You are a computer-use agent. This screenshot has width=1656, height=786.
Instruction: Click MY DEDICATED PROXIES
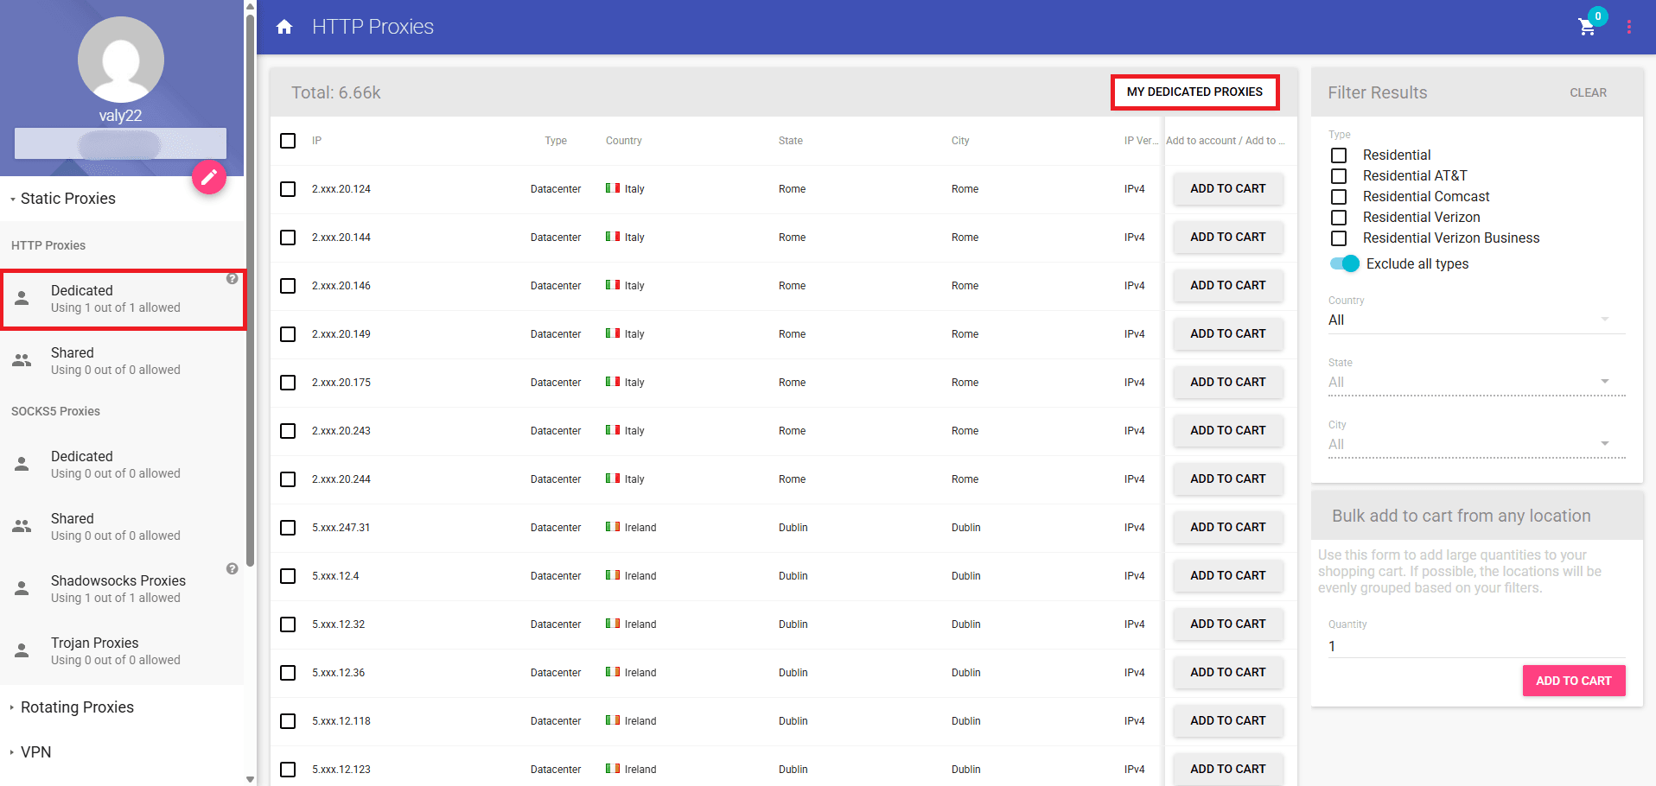(x=1194, y=92)
